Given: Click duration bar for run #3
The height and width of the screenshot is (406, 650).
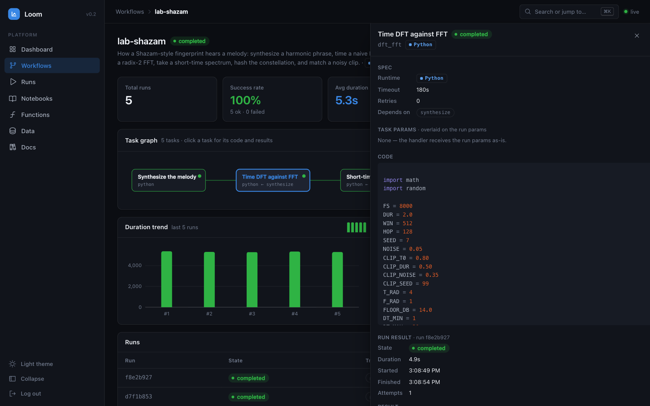Looking at the screenshot, I should coord(252,280).
